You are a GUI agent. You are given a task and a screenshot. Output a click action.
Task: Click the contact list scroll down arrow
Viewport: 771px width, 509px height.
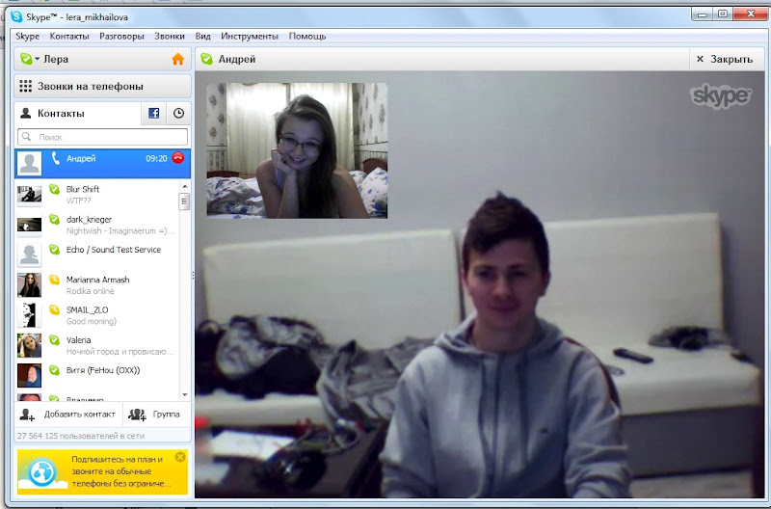coord(185,395)
